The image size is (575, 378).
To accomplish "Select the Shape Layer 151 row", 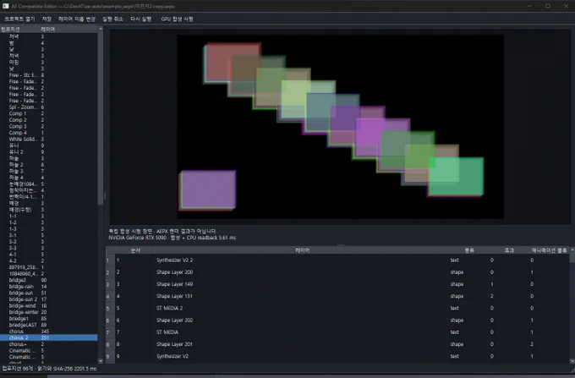I will tap(342, 296).
